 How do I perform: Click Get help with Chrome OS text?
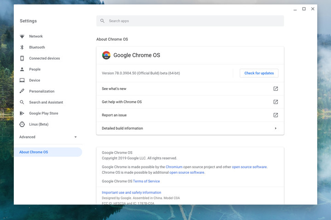[x=122, y=102]
